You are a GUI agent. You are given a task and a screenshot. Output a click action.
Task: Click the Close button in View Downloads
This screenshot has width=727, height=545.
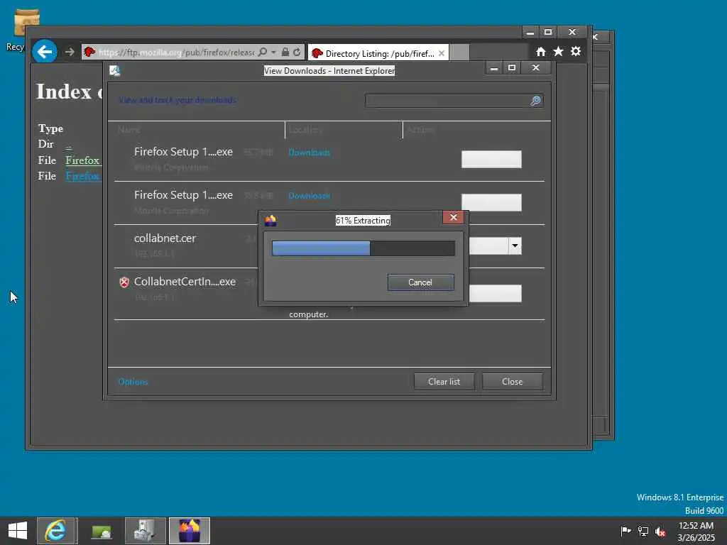[513, 381]
